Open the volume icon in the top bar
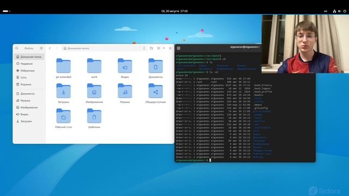Screen dimensions: 349x196 point(339,11)
